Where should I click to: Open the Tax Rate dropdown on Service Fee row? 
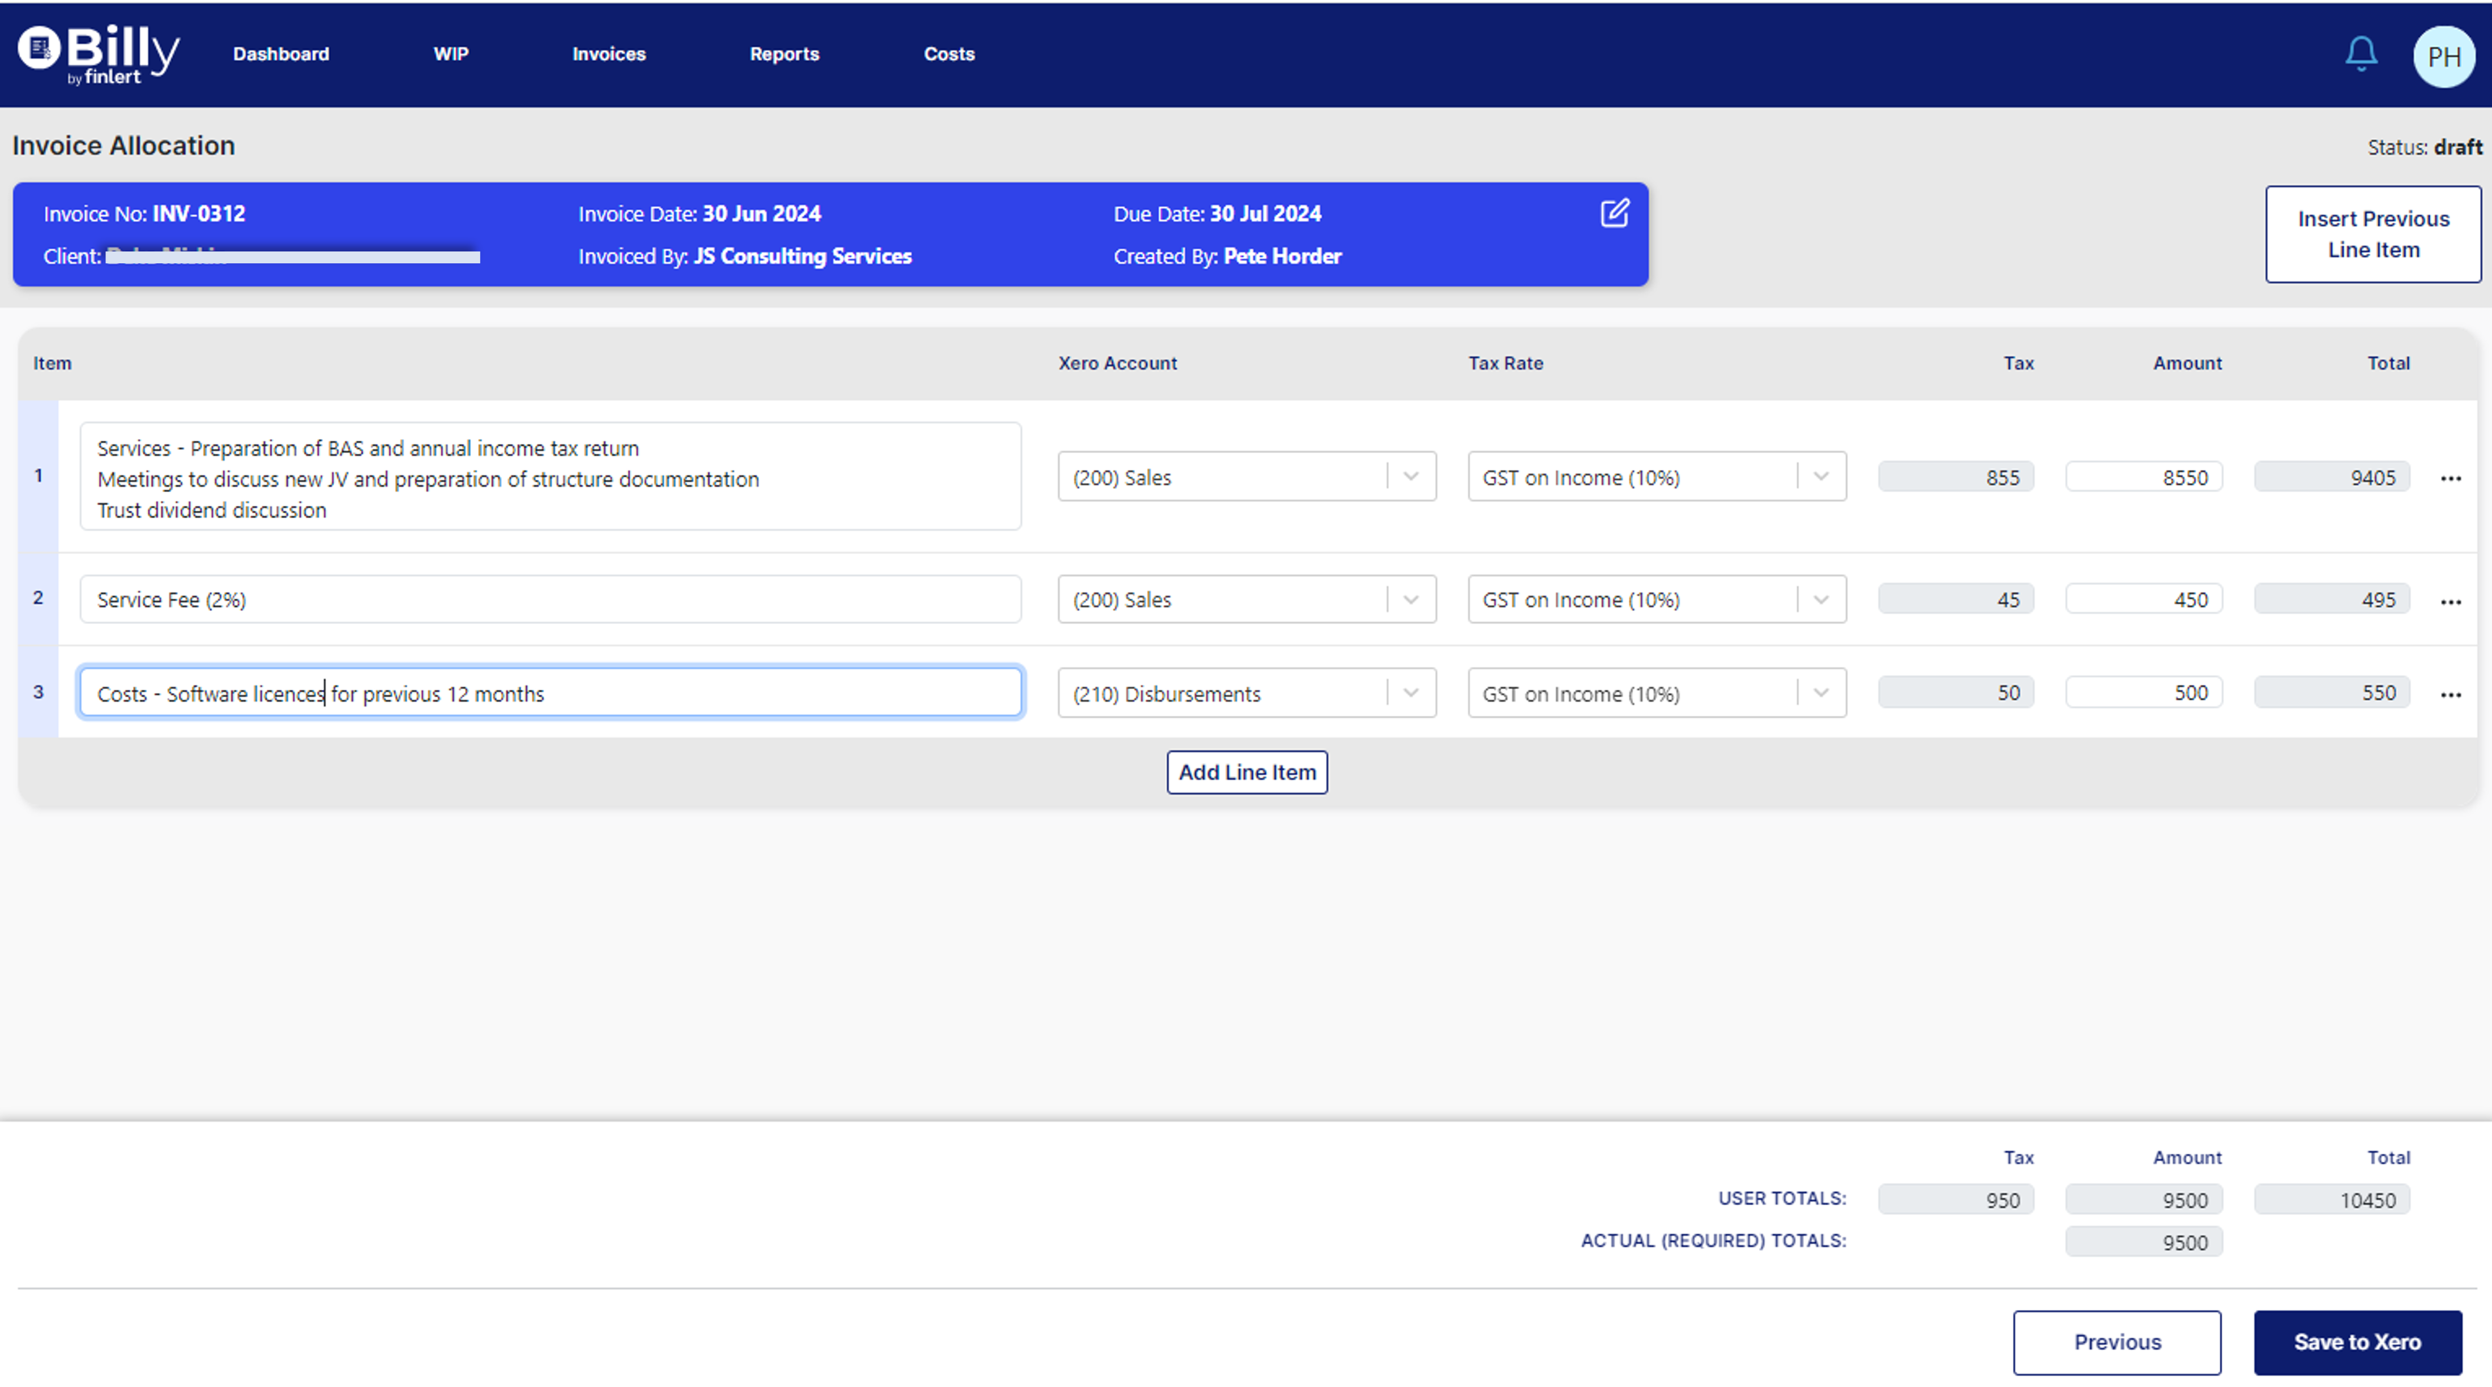1821,599
